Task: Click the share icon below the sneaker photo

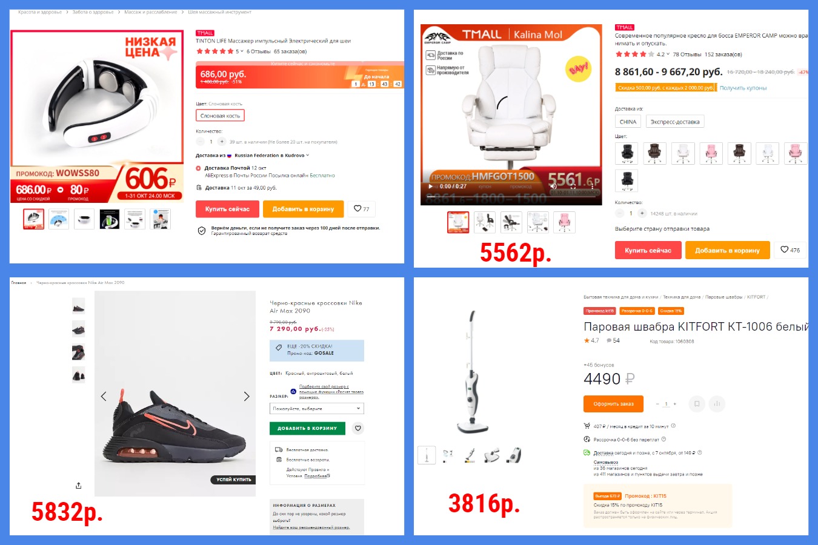Action: [79, 486]
